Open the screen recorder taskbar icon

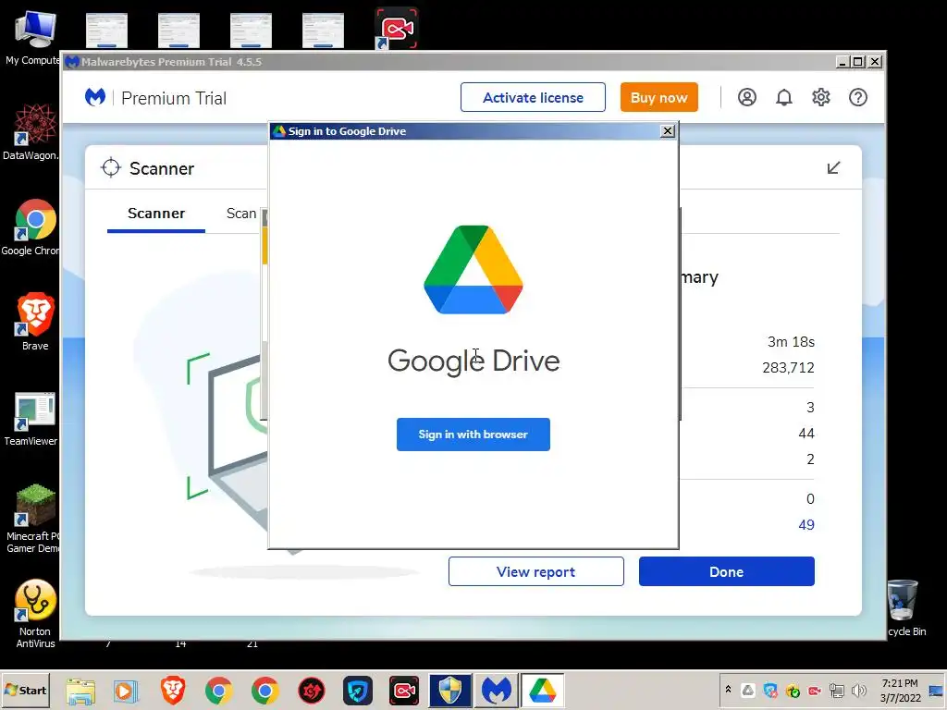point(403,691)
